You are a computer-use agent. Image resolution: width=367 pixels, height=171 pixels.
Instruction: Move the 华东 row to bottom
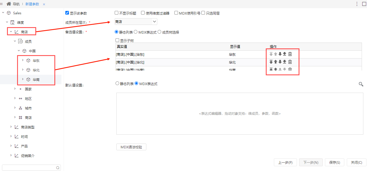click(x=285, y=54)
